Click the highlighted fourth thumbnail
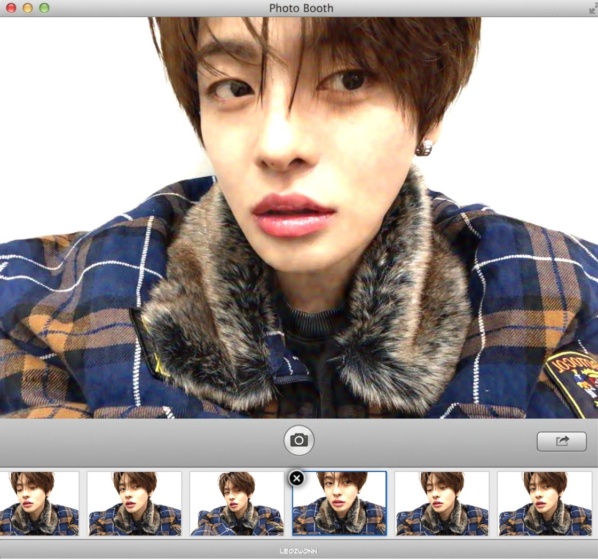This screenshot has height=559, width=598. tap(340, 503)
